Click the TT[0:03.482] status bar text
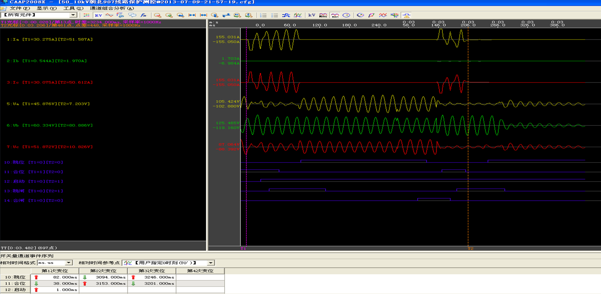601x294 pixels. (x=29, y=248)
